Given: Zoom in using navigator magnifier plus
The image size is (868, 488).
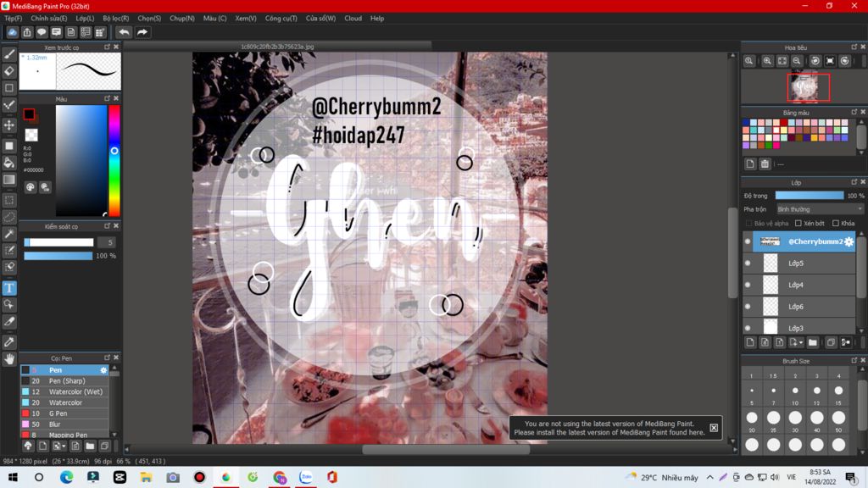Looking at the screenshot, I should pyautogui.click(x=767, y=61).
